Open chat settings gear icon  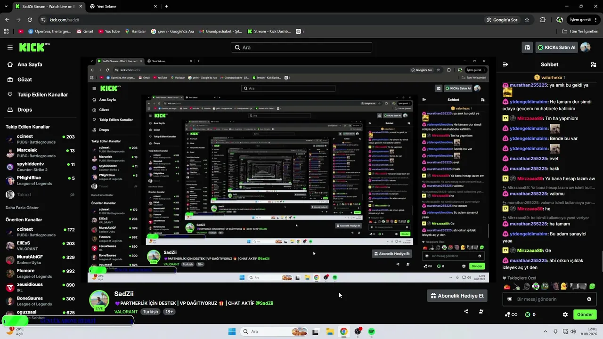[x=565, y=315]
